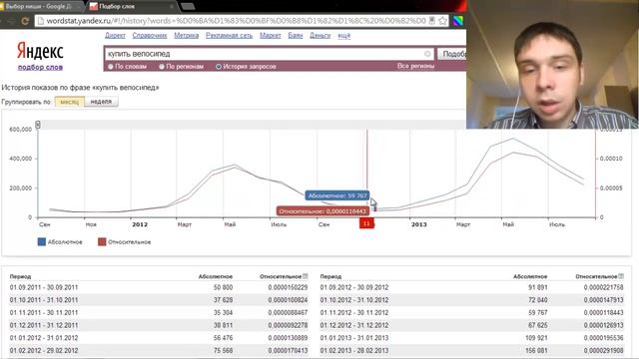Open the 'Рекламная сеть' link
639x359 pixels.
(229, 36)
